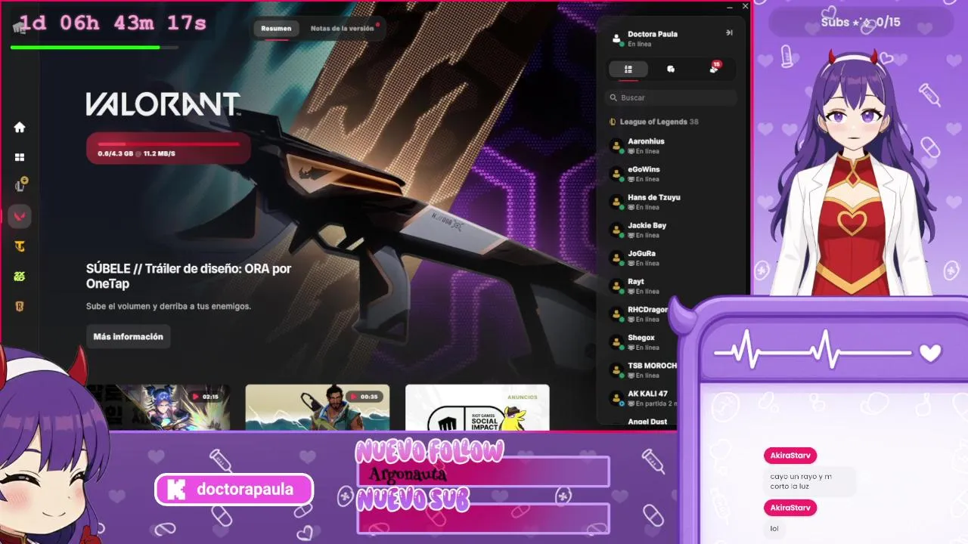968x544 pixels.
Task: Click the VALORANT logo title
Action: point(163,104)
